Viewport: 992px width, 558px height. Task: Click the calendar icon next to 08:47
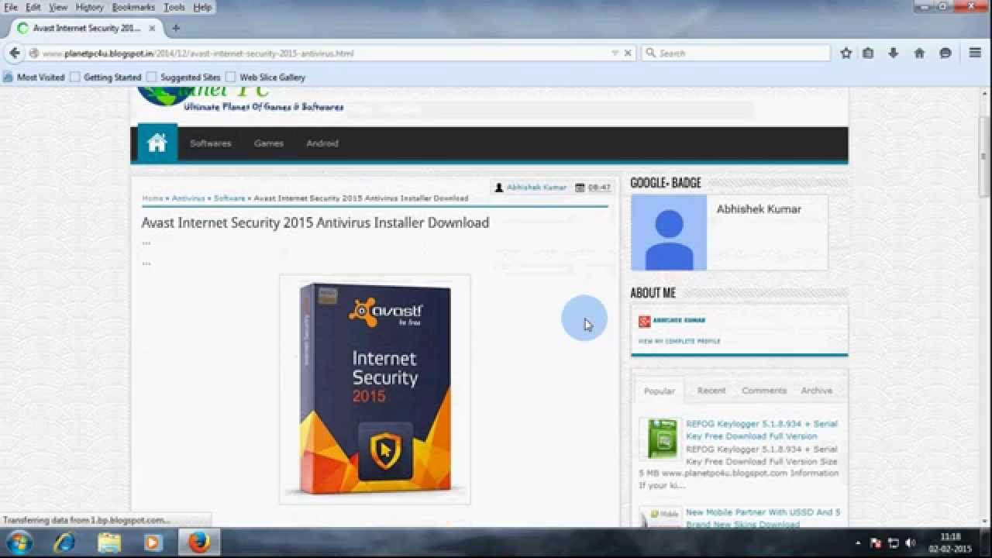580,188
